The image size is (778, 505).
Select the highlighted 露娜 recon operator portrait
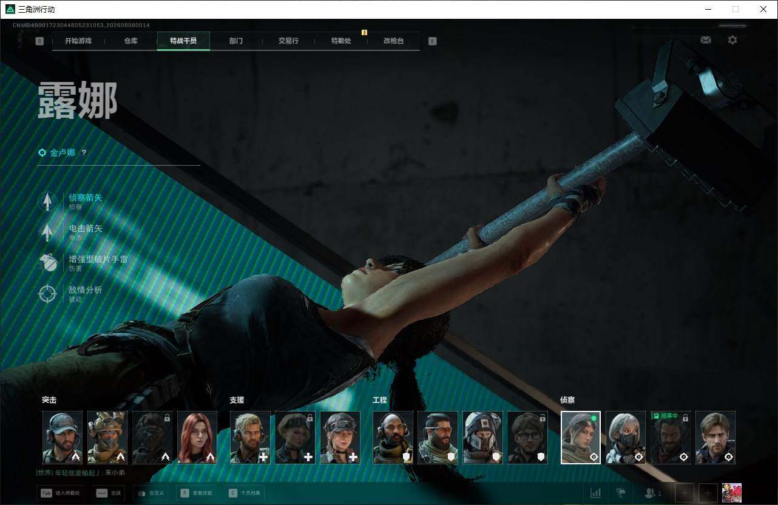(581, 438)
